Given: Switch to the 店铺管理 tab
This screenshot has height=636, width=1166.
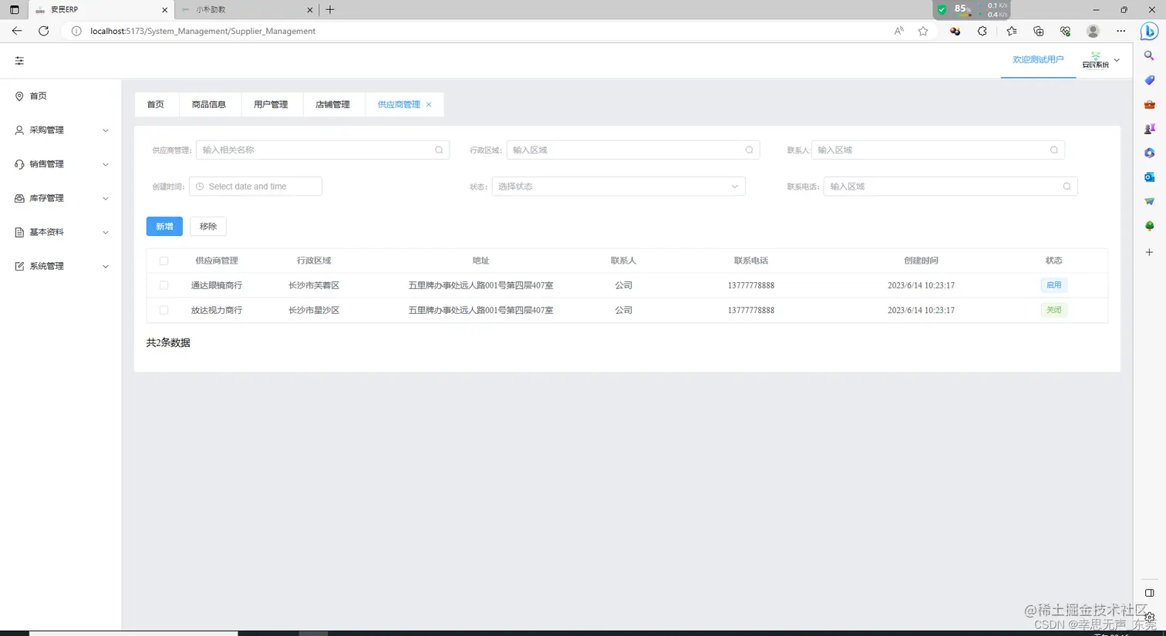Looking at the screenshot, I should [332, 105].
